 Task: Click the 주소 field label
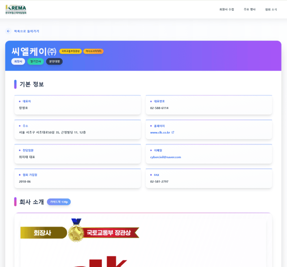(25, 126)
